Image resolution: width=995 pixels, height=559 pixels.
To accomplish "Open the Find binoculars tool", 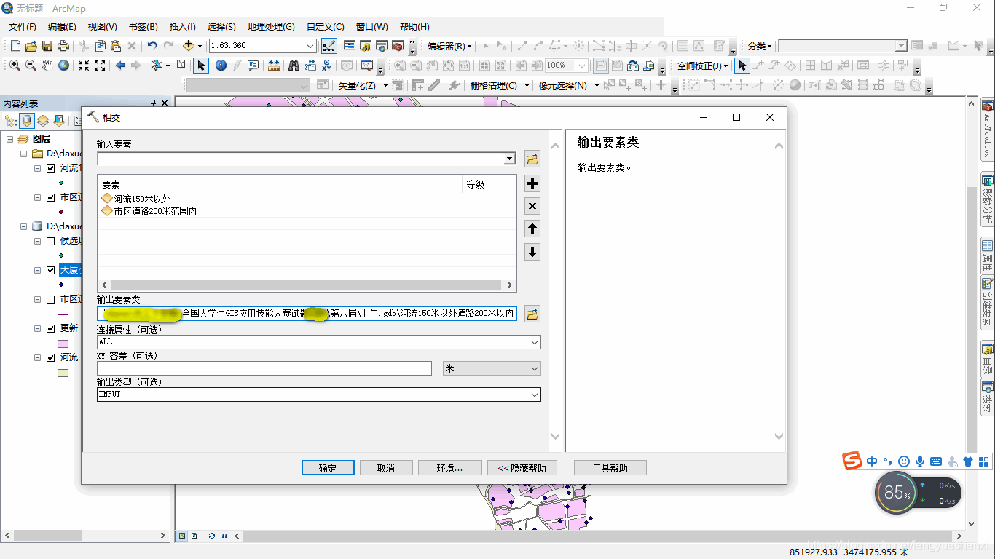I will [294, 66].
